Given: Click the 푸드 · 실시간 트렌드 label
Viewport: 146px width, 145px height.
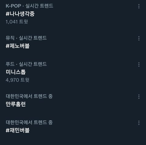Looking at the screenshot, I should 26,64.
